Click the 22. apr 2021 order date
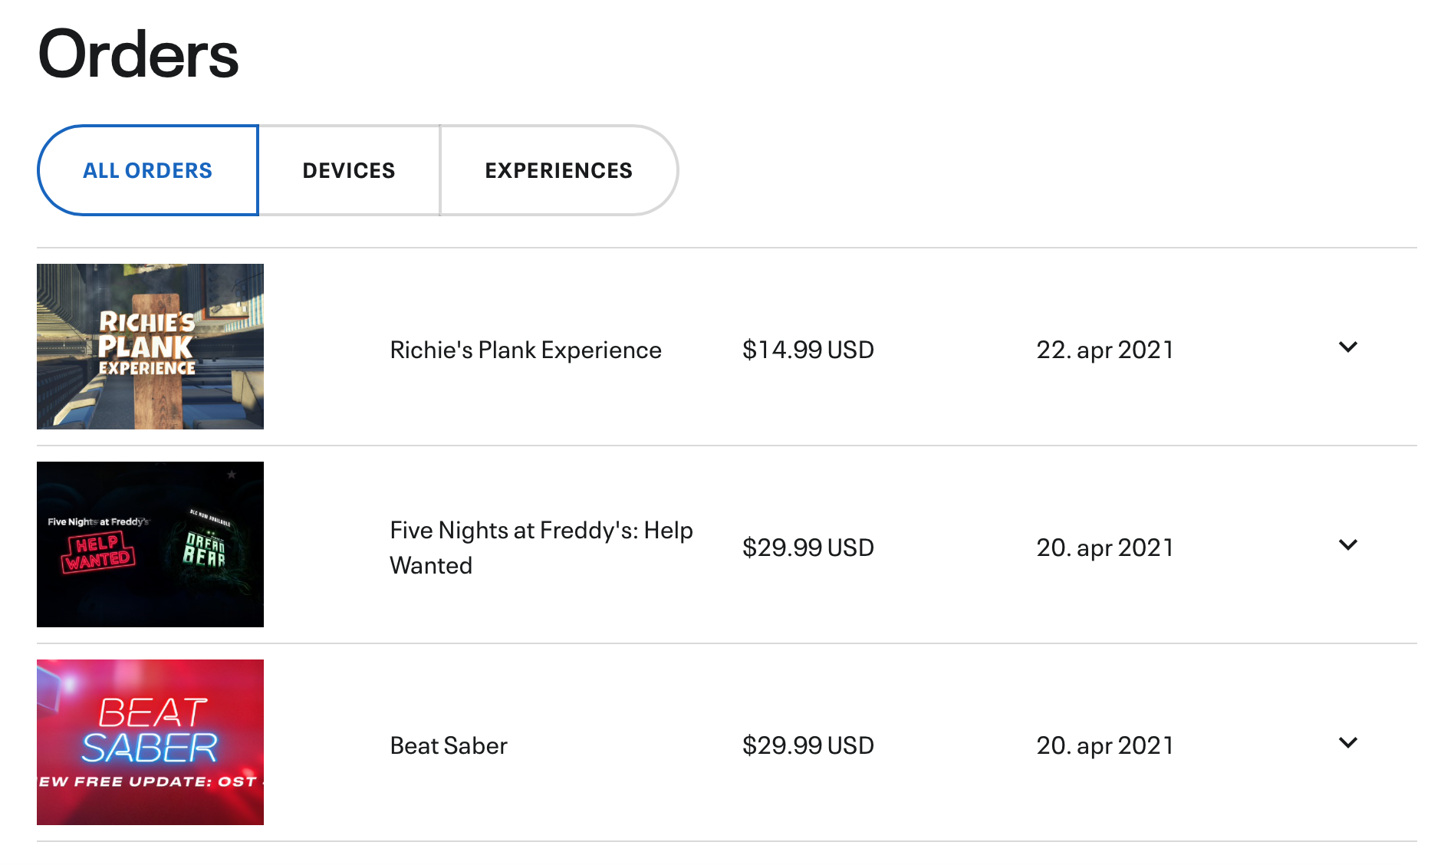 pyautogui.click(x=1104, y=350)
